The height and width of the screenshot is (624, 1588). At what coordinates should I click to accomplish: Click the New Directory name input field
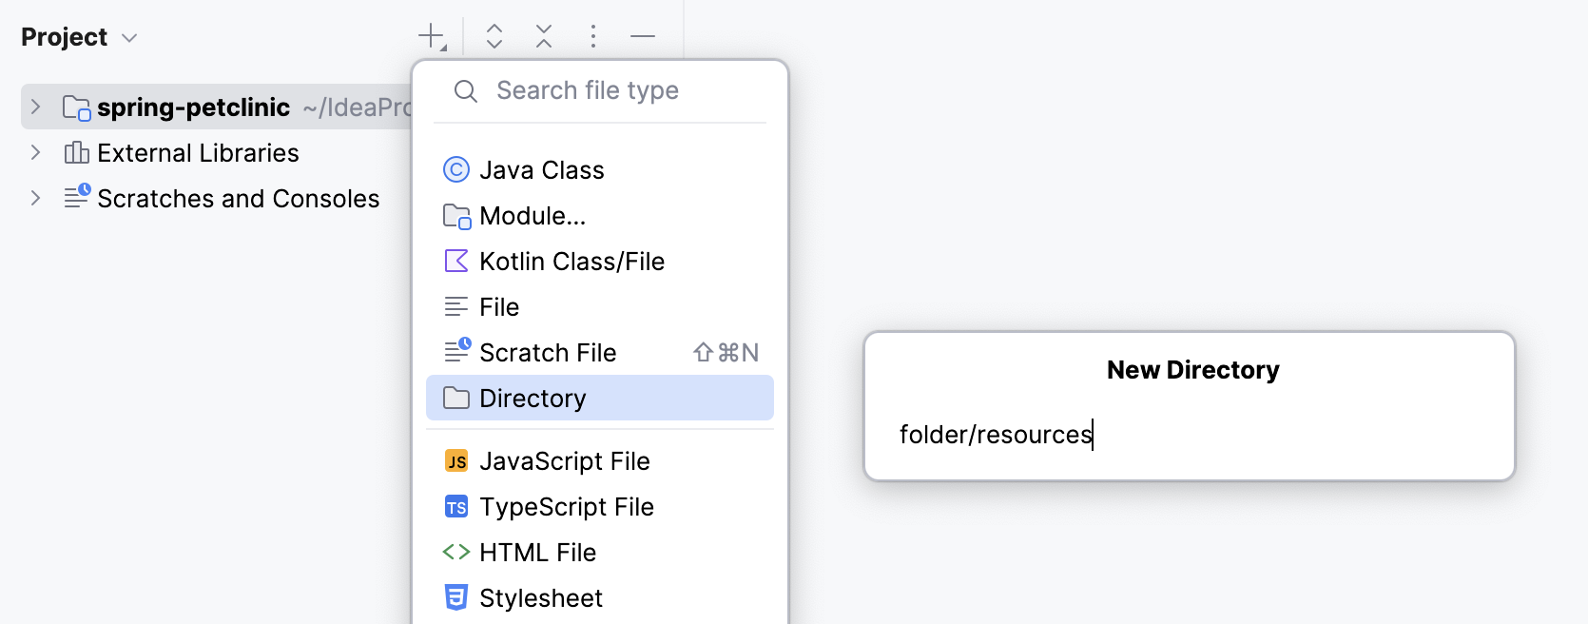1189,435
